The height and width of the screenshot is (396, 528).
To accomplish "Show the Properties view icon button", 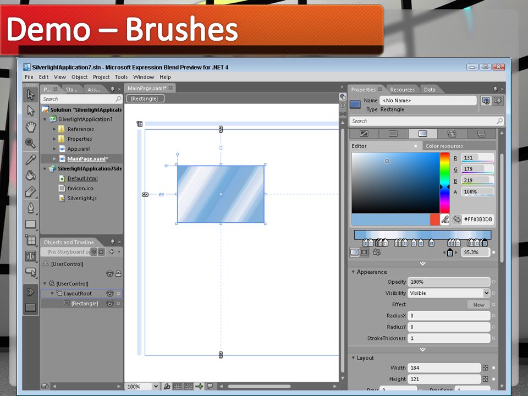I will click(486, 101).
